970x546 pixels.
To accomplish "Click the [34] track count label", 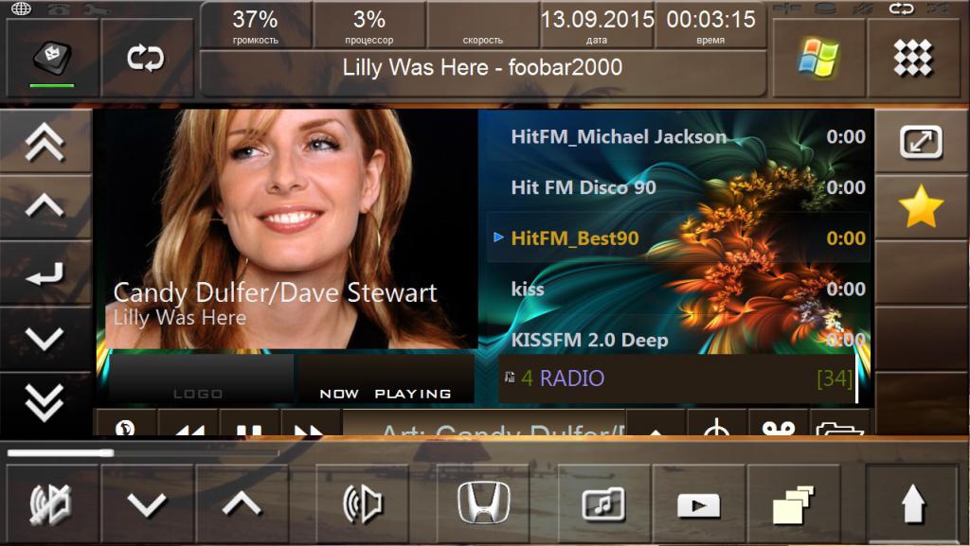I will pos(835,378).
